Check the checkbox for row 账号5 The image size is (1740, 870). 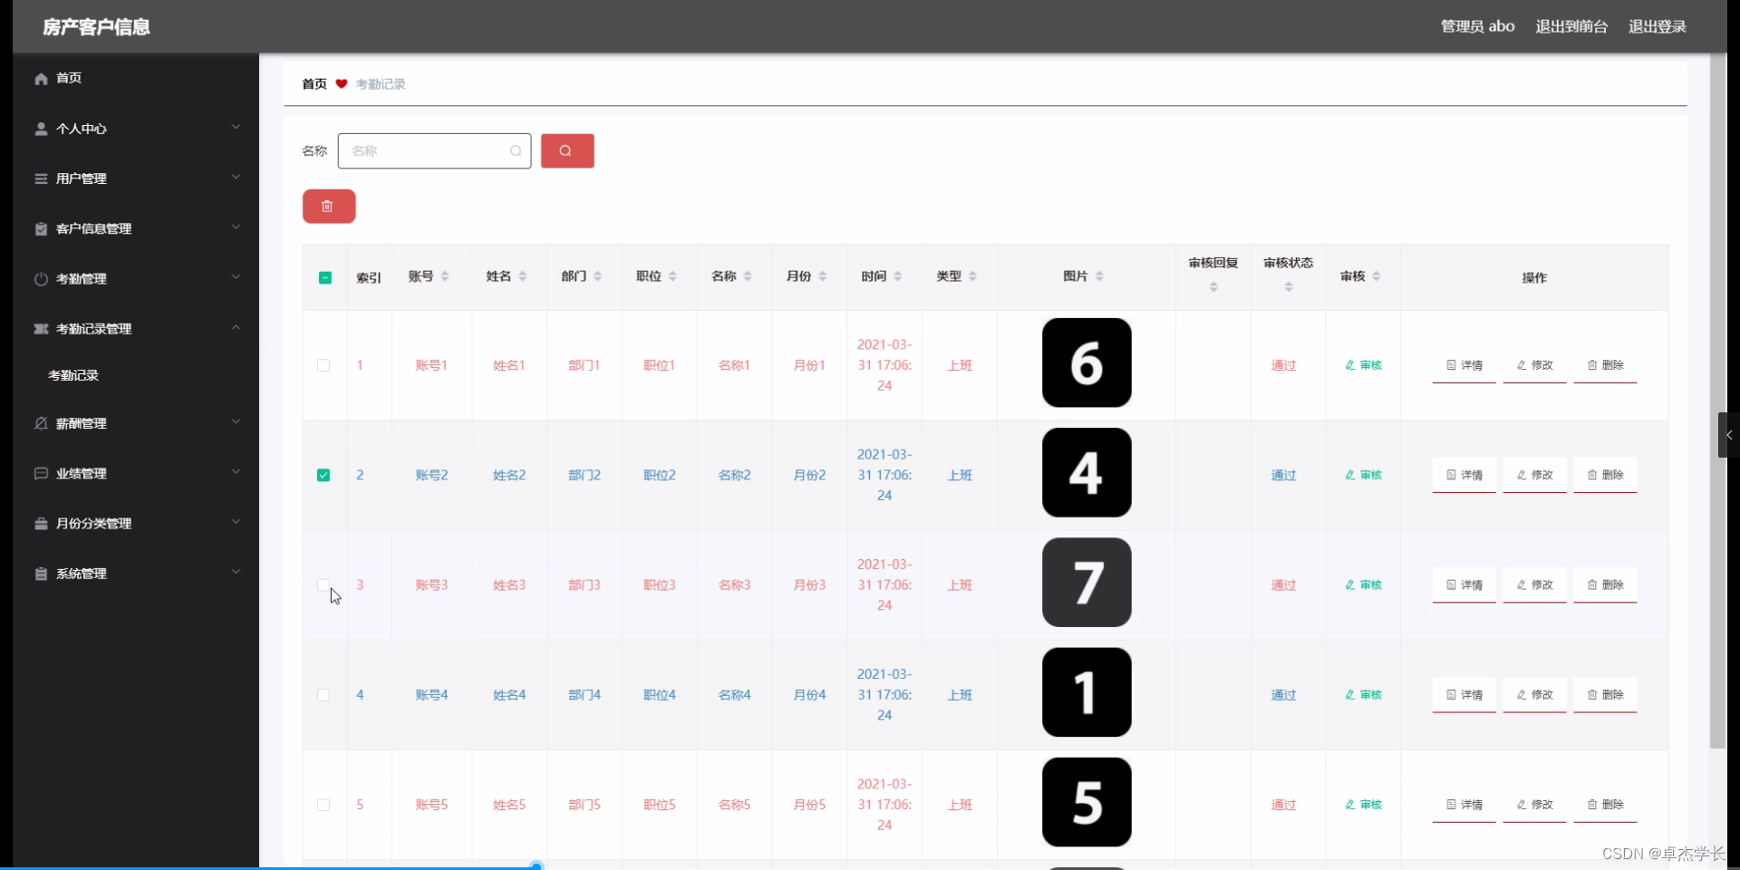pyautogui.click(x=324, y=805)
